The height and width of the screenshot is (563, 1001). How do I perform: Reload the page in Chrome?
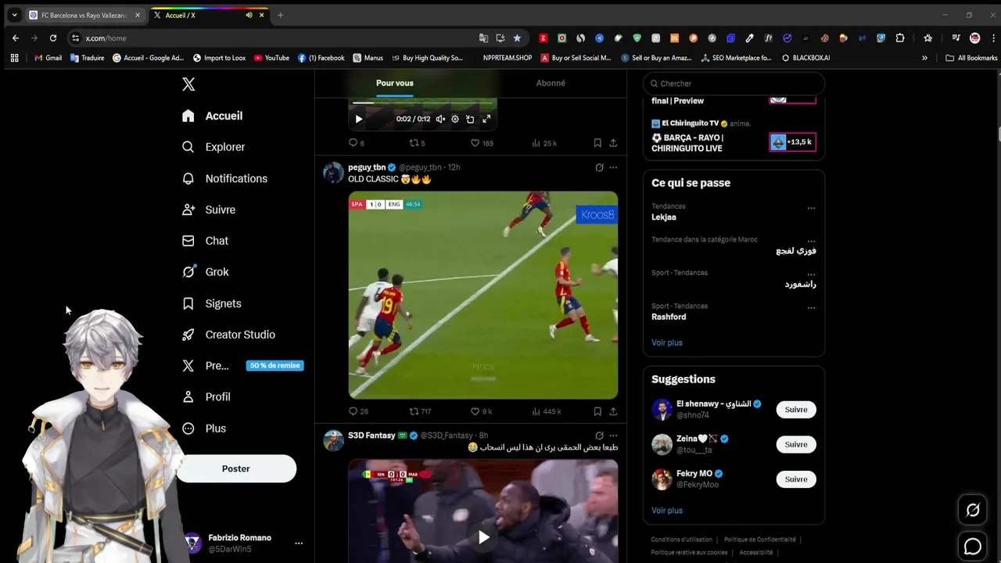(53, 38)
